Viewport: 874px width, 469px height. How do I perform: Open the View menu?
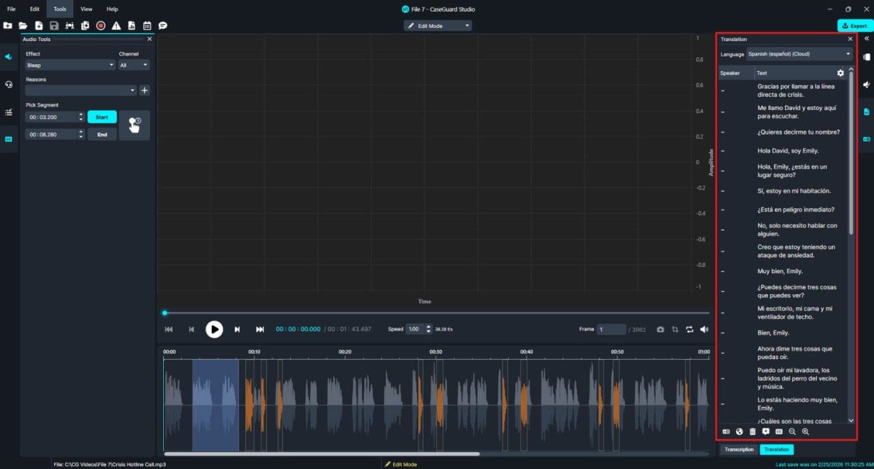pyautogui.click(x=86, y=9)
